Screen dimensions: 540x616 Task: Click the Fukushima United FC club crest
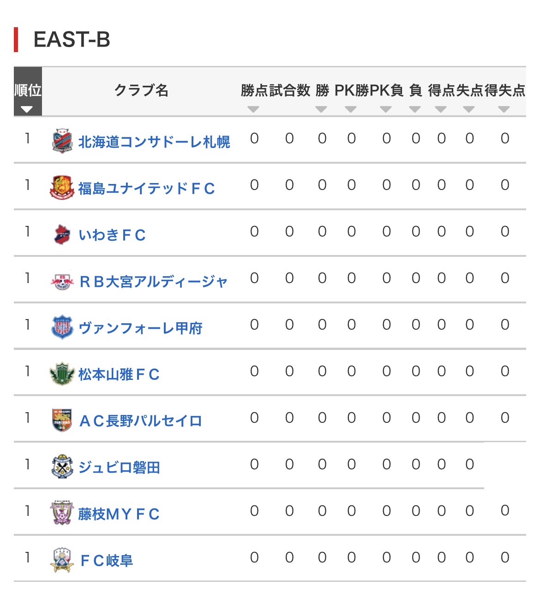click(62, 188)
